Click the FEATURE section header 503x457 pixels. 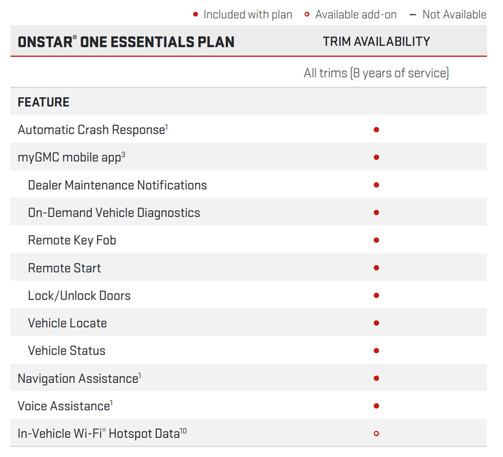[44, 102]
